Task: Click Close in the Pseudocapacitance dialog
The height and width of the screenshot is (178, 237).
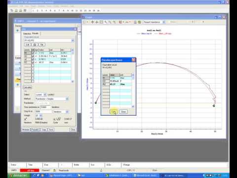Action: click(123, 112)
